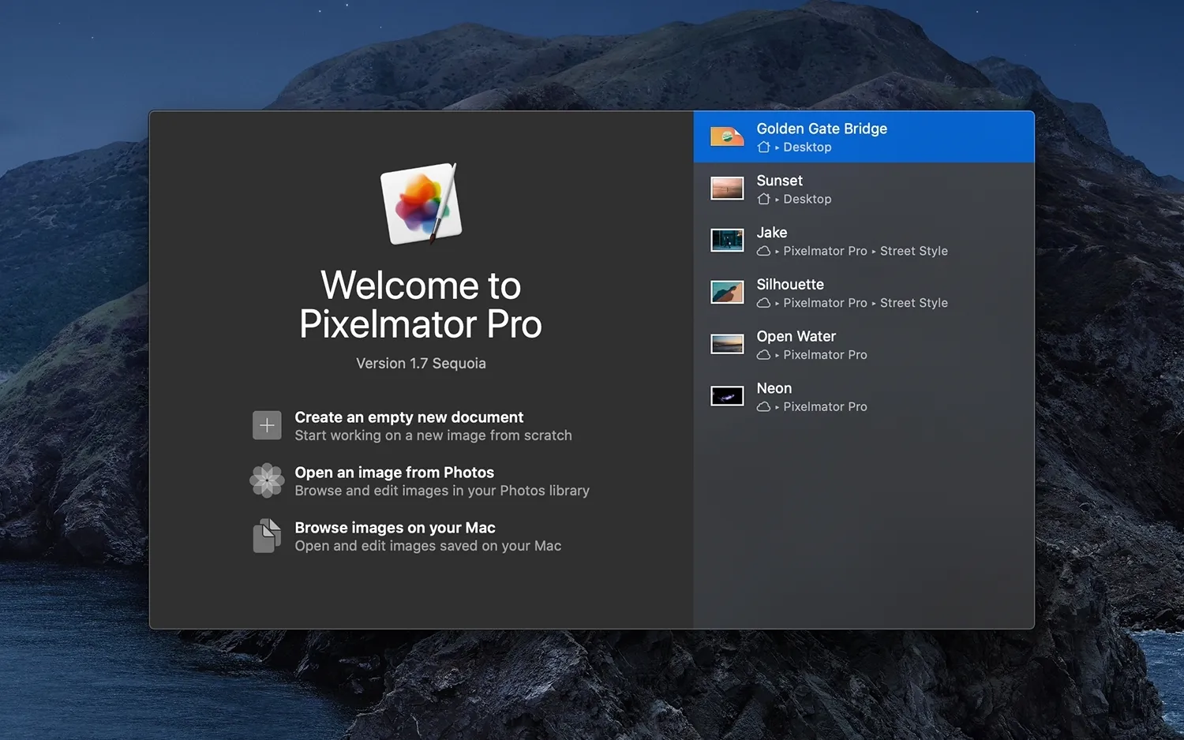Click the home icon under Golden Gate Bridge
This screenshot has width=1184, height=740.
(763, 147)
